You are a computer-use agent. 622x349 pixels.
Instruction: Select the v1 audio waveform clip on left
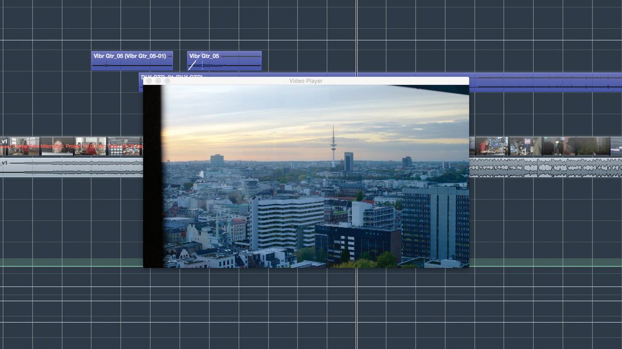pyautogui.click(x=72, y=167)
